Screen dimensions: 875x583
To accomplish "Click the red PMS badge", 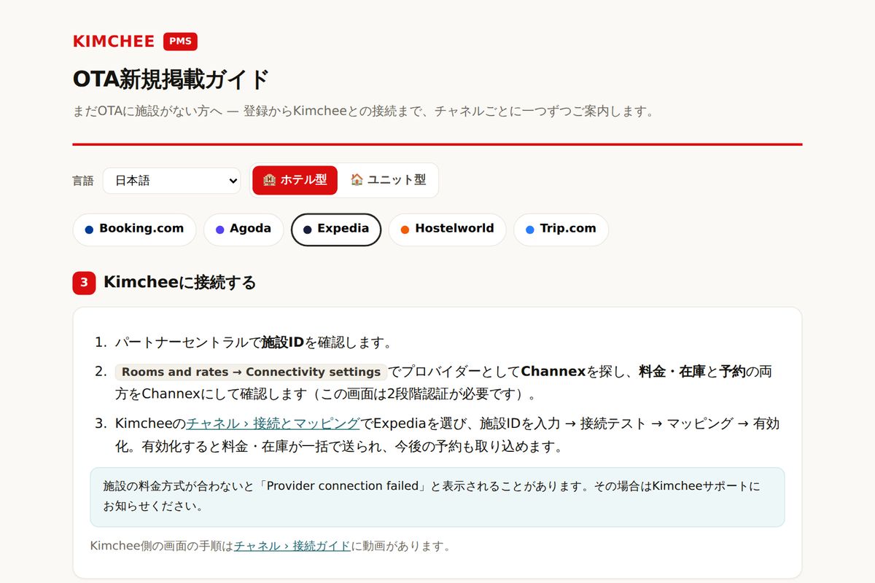I will click(x=180, y=42).
